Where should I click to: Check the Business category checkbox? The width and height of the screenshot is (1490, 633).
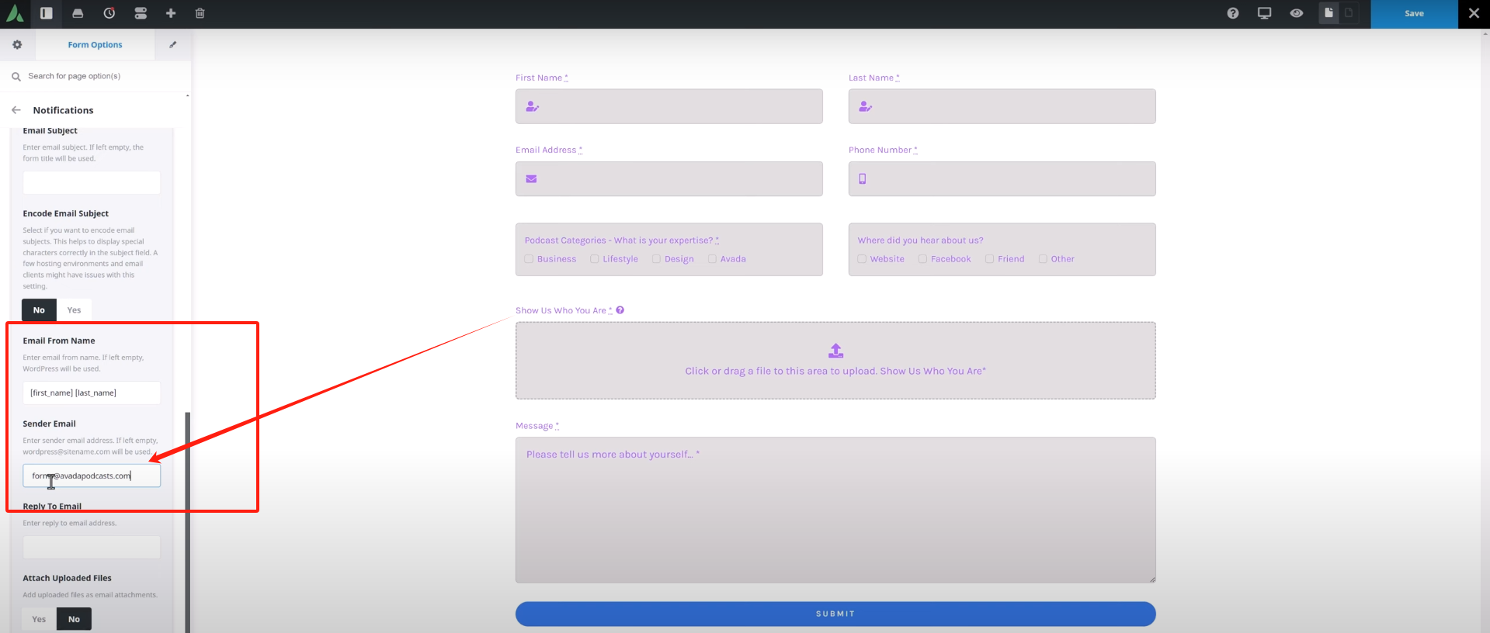[x=529, y=259]
